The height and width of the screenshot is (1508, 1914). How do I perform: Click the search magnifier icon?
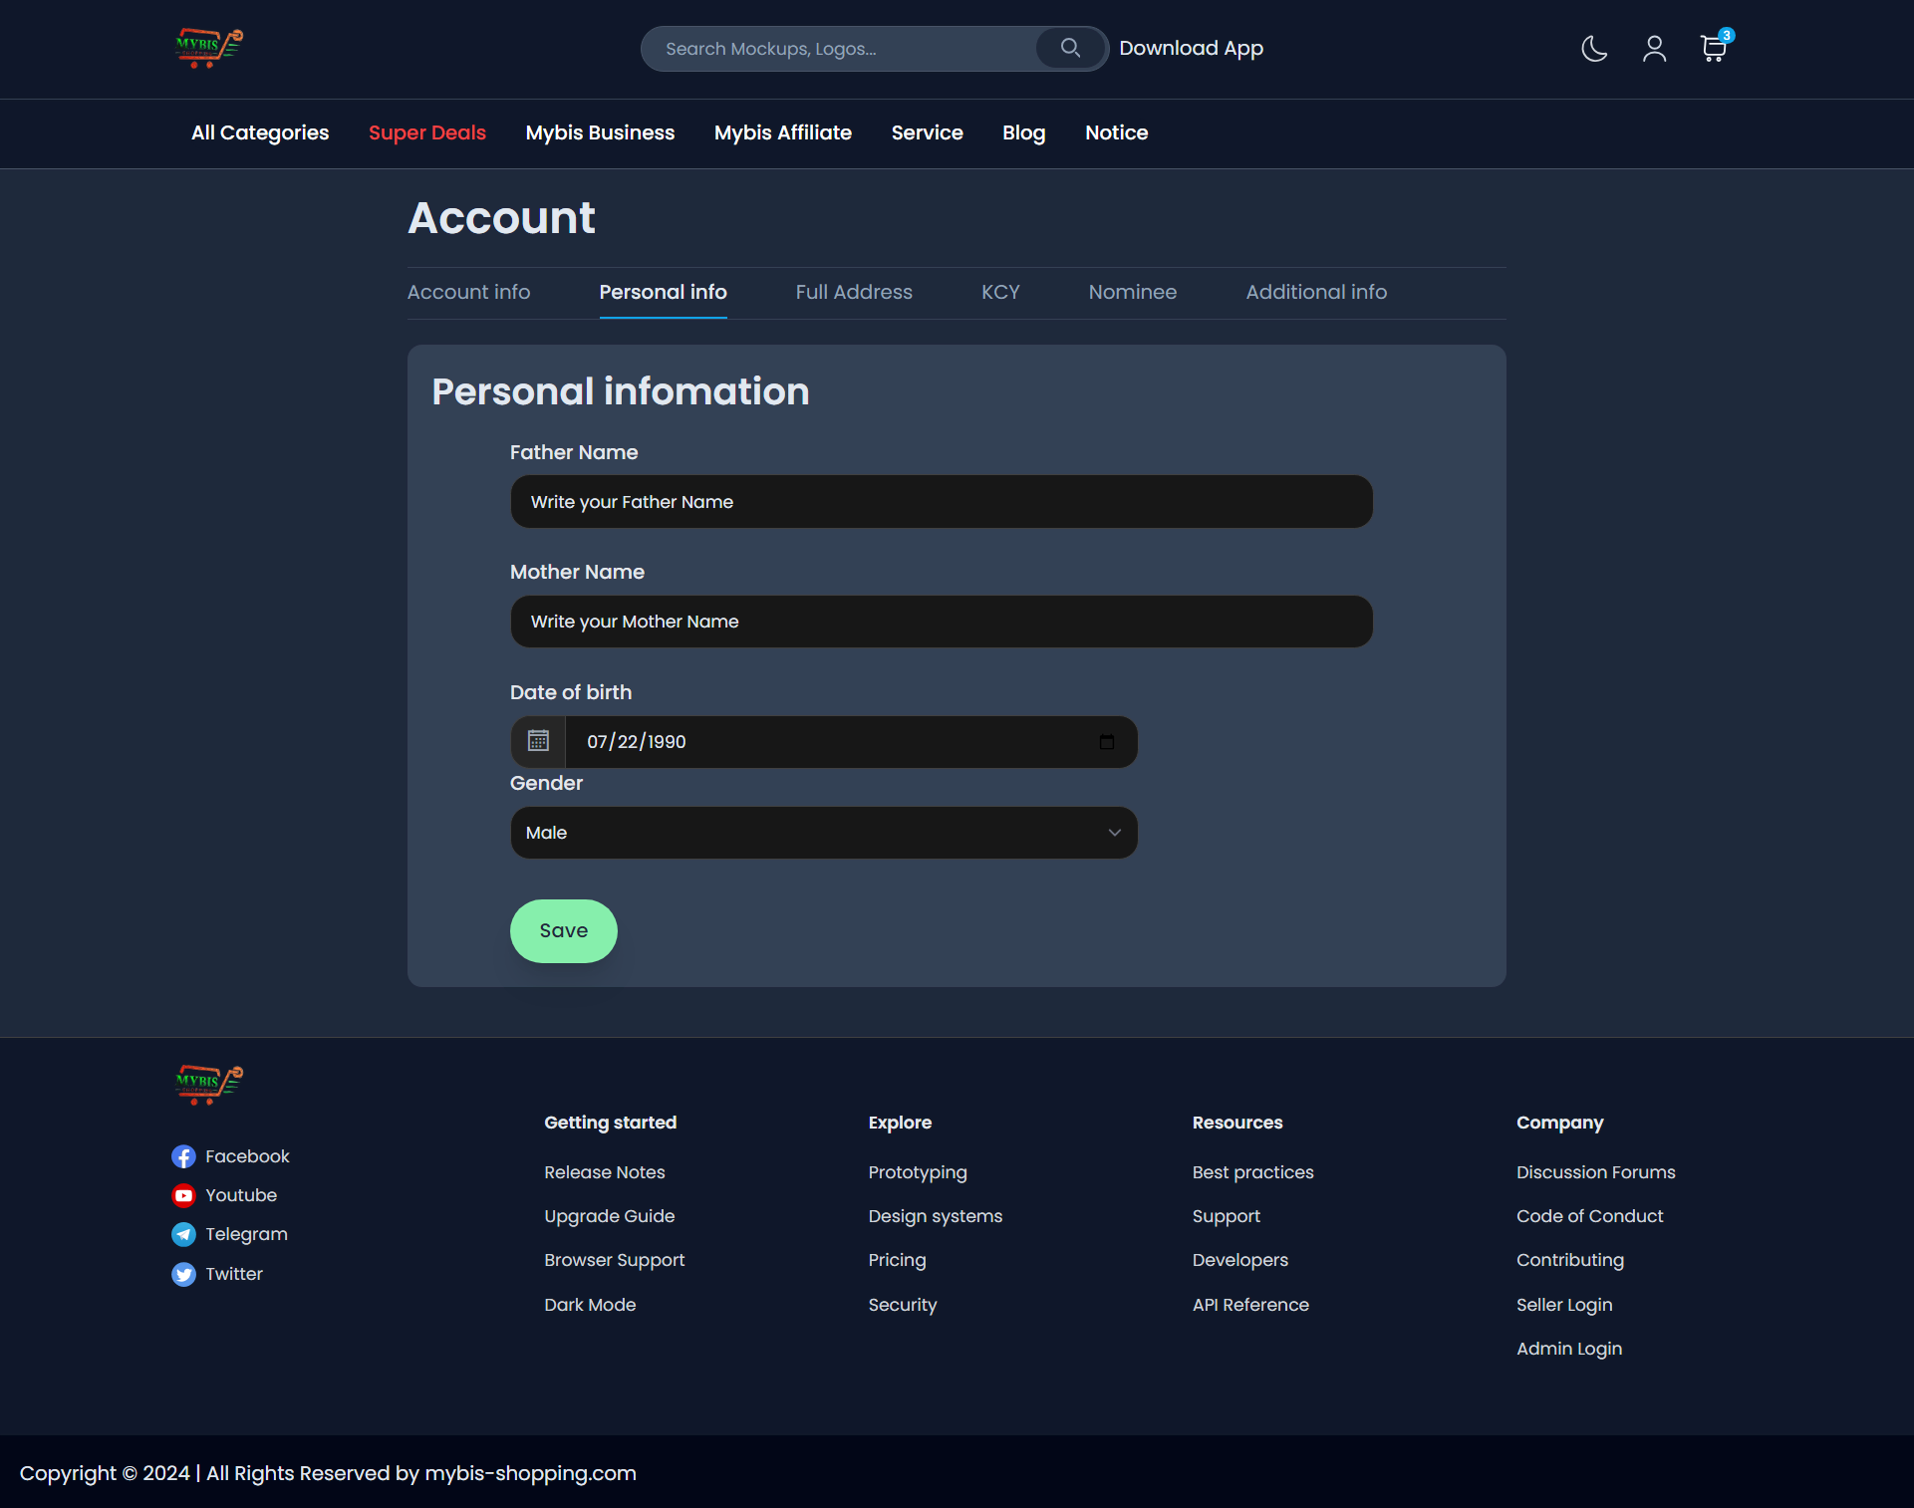(x=1070, y=48)
